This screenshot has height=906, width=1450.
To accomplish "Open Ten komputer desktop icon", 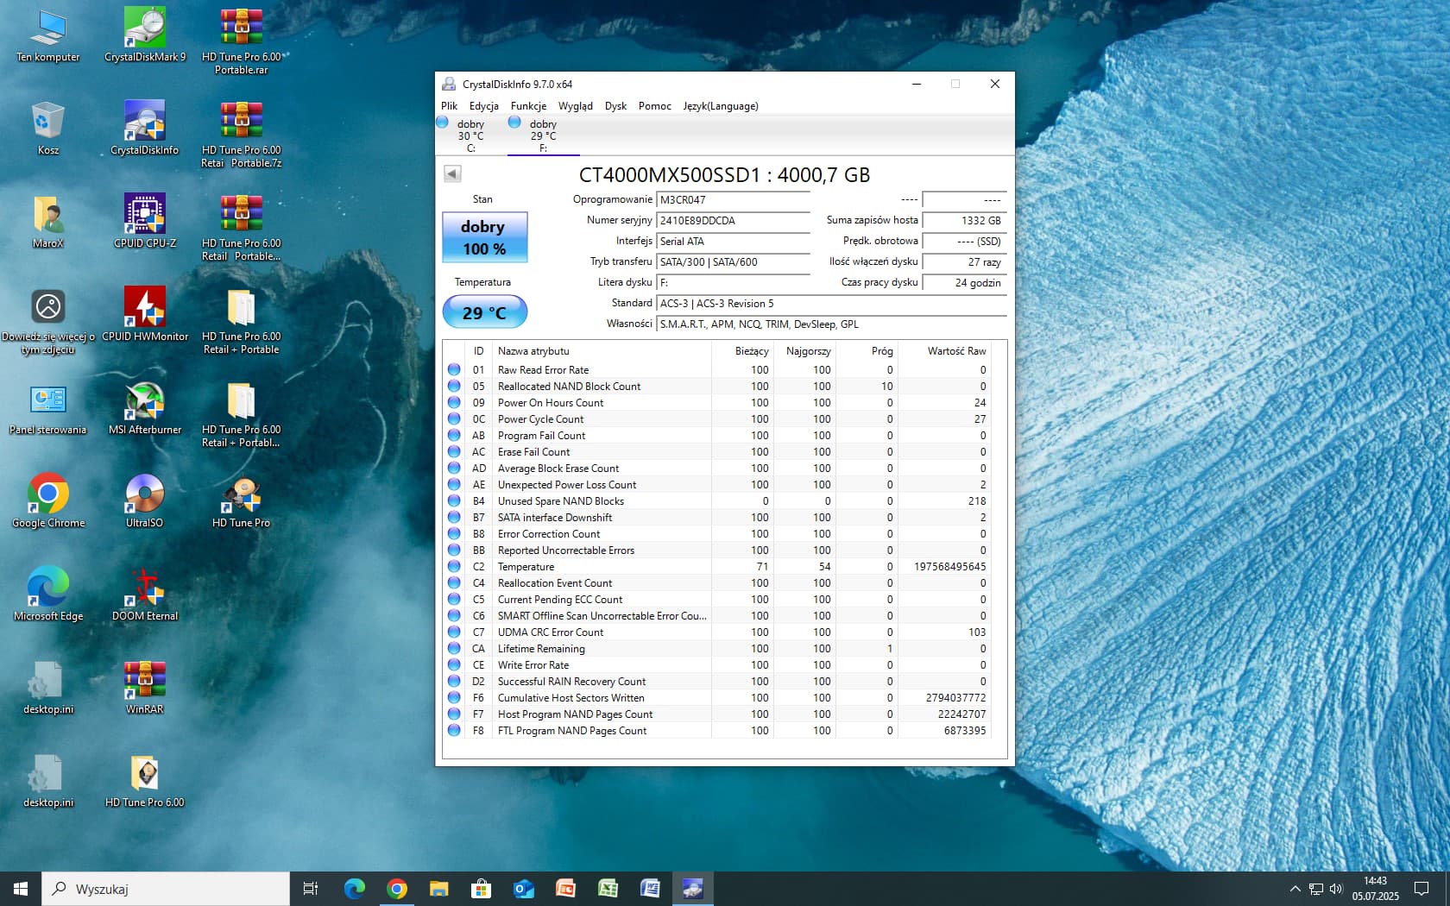I will [48, 35].
